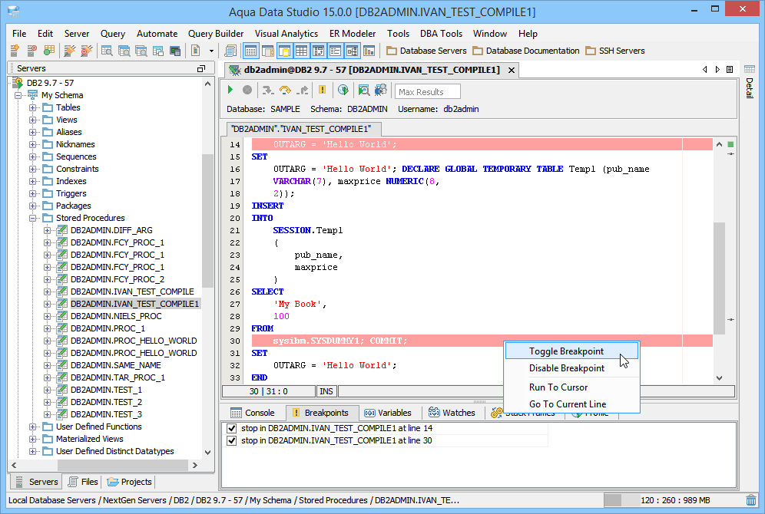The height and width of the screenshot is (514, 765).
Task: Switch to the Variables tab
Action: coord(388,413)
